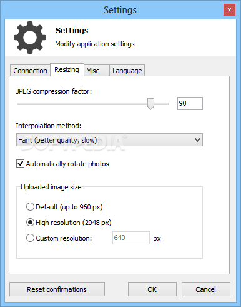The height and width of the screenshot is (307, 241).
Task: Click the Cancel button
Action: (206, 289)
